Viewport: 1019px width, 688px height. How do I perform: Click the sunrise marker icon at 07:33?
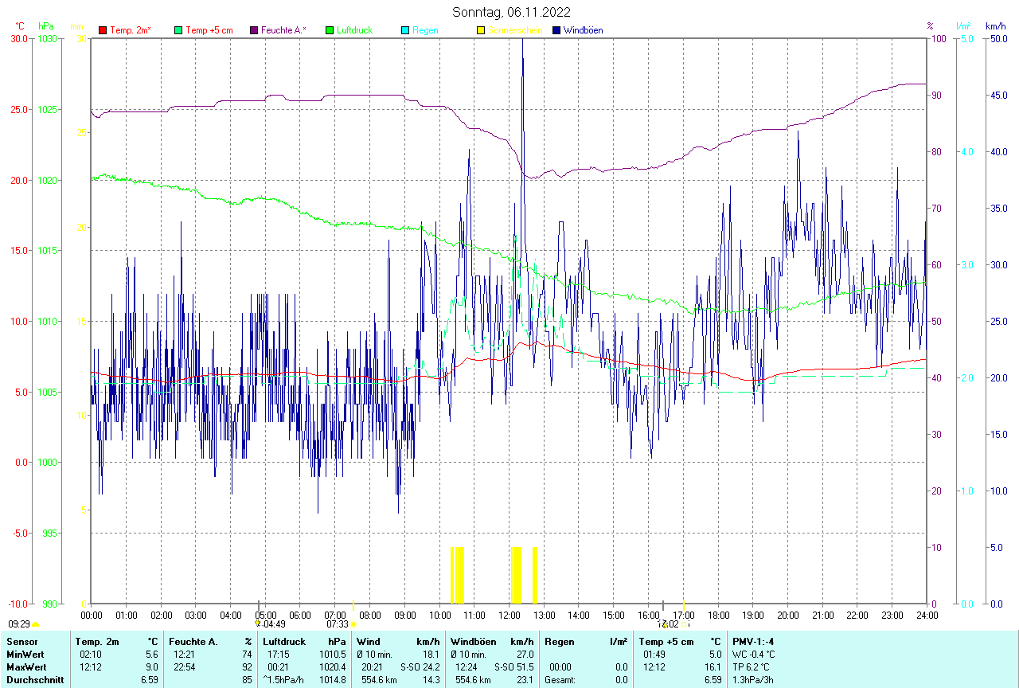(x=353, y=625)
